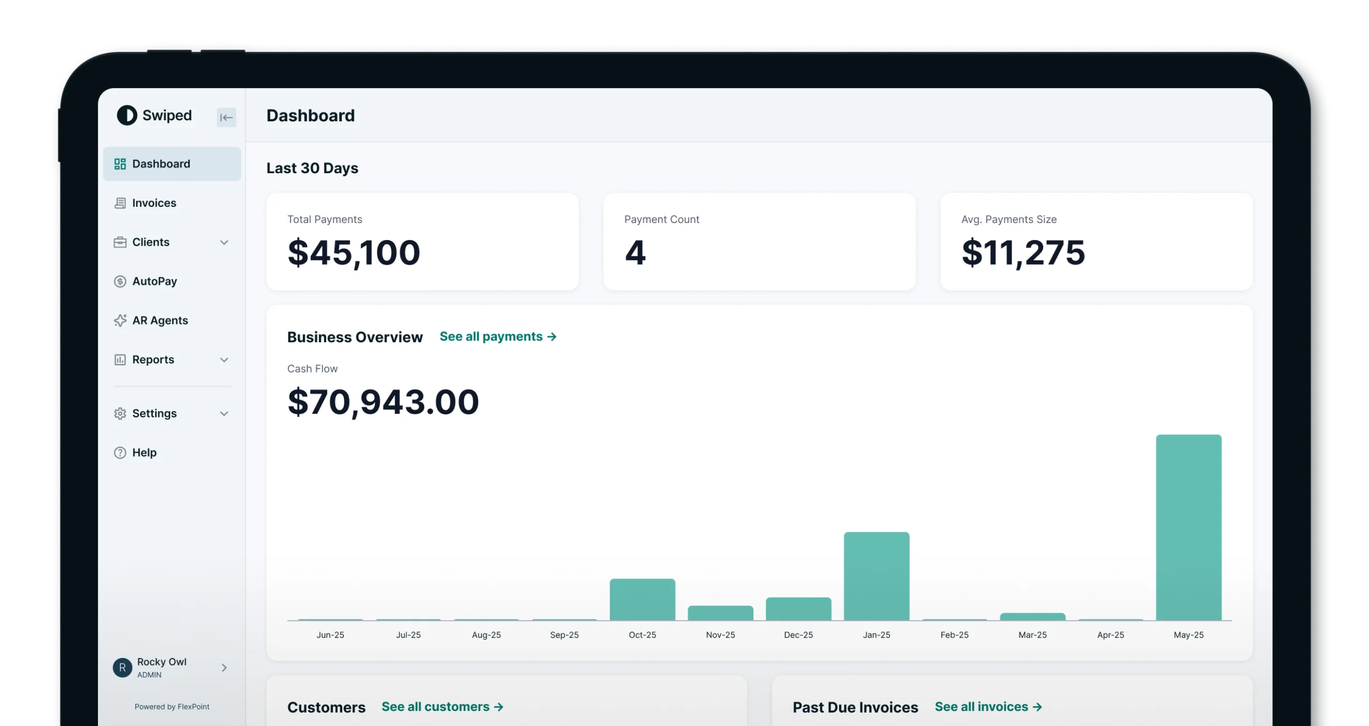The height and width of the screenshot is (726, 1369).
Task: Follow the See all customers link
Action: (442, 707)
